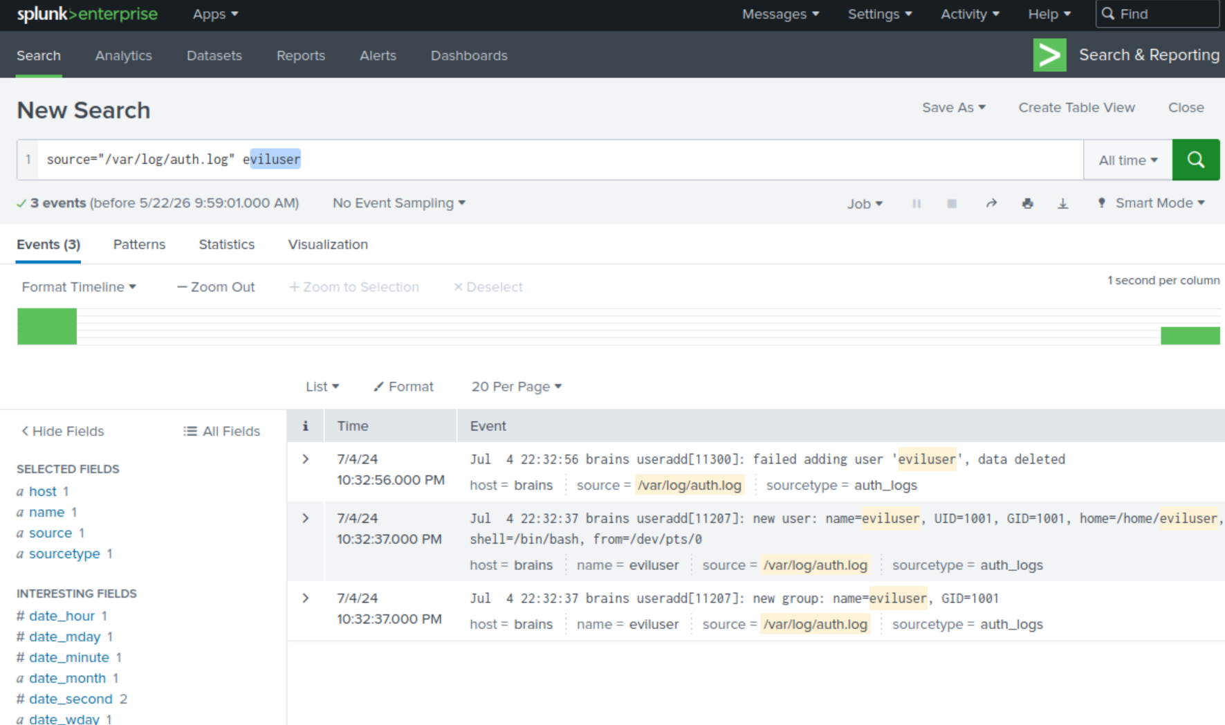Open the Messages dropdown

click(780, 14)
